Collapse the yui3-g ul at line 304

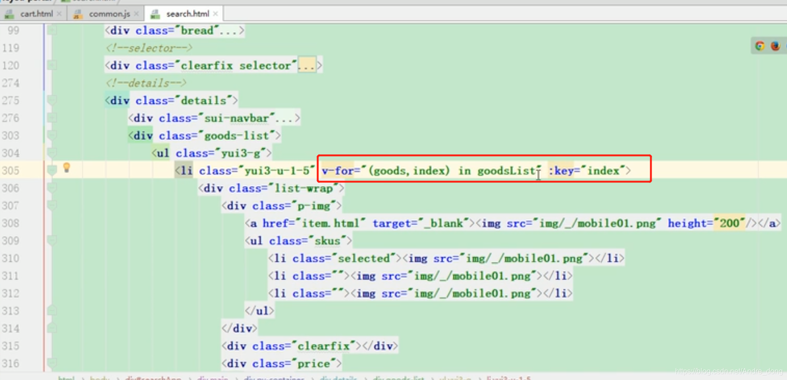click(x=52, y=153)
